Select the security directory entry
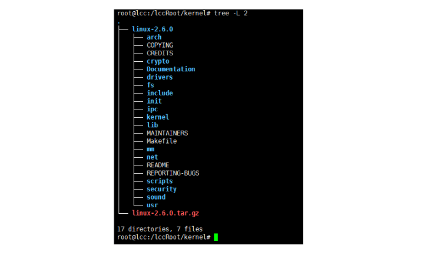The image size is (424, 265). 161,189
